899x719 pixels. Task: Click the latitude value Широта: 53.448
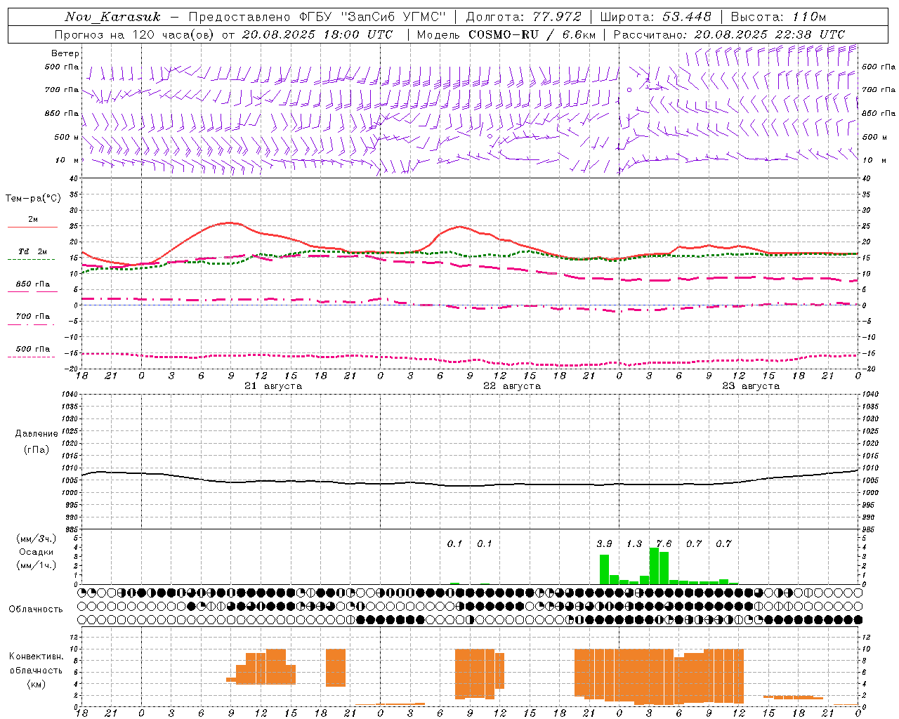pos(655,17)
